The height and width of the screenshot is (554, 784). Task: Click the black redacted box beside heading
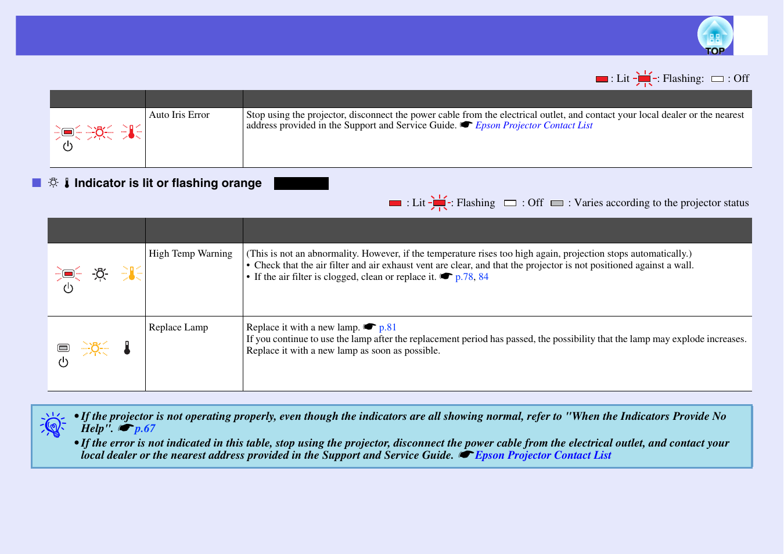[x=301, y=184]
